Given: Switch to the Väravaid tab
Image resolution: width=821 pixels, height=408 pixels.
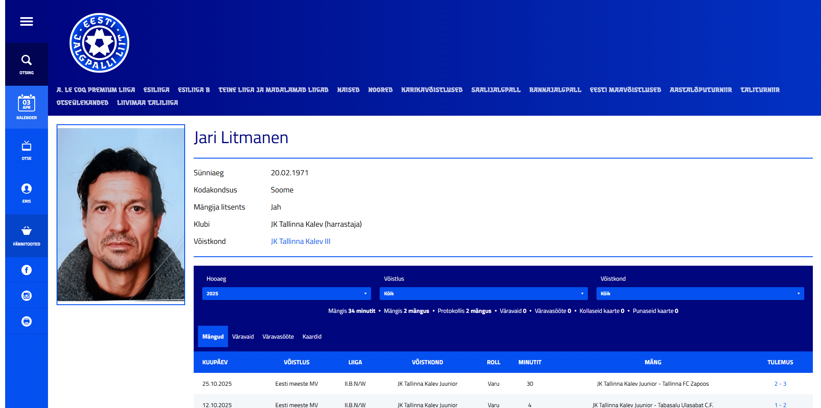Looking at the screenshot, I should tap(243, 336).
